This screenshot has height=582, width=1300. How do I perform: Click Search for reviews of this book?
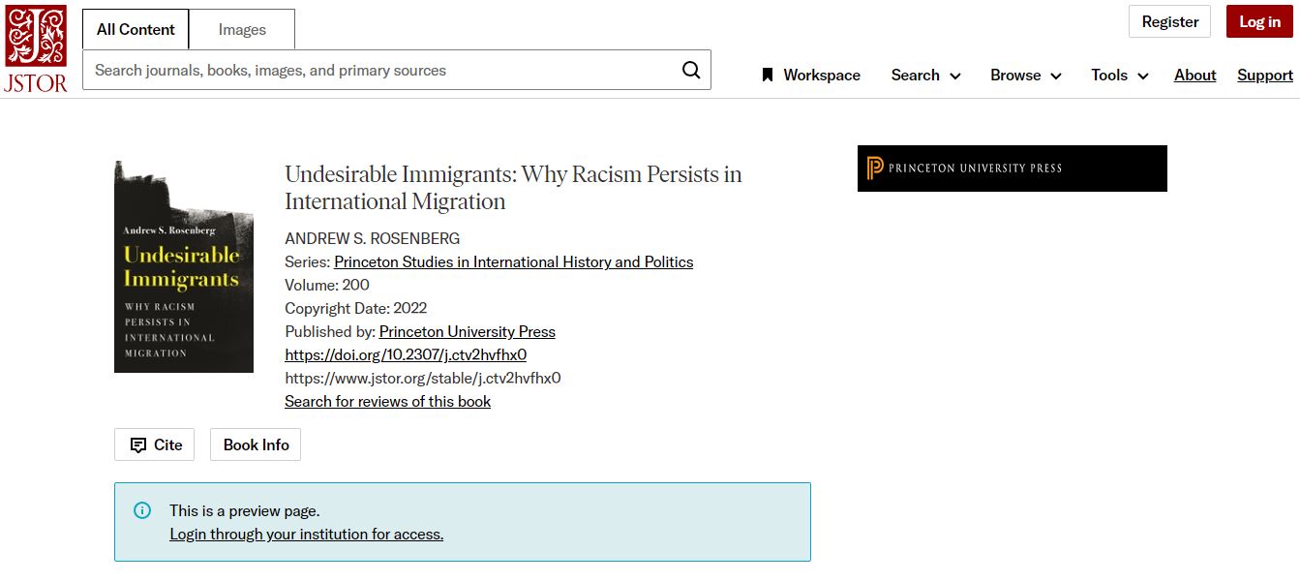(388, 401)
